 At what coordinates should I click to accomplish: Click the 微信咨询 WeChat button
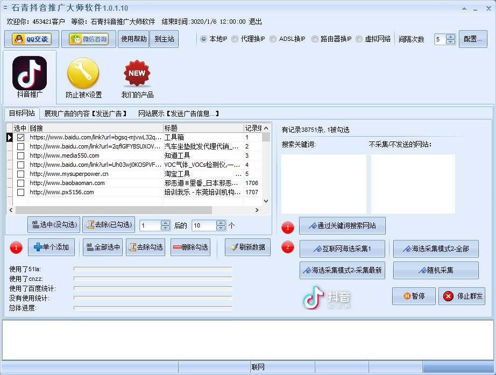pyautogui.click(x=89, y=39)
